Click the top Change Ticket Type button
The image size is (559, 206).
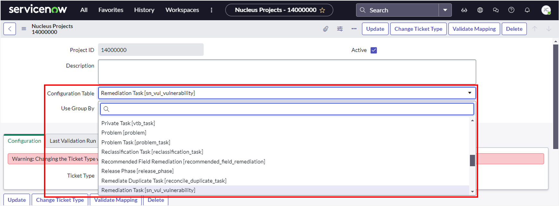pyautogui.click(x=418, y=29)
